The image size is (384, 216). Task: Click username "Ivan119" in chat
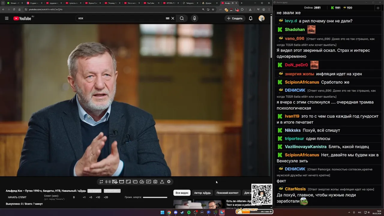coord(292,116)
